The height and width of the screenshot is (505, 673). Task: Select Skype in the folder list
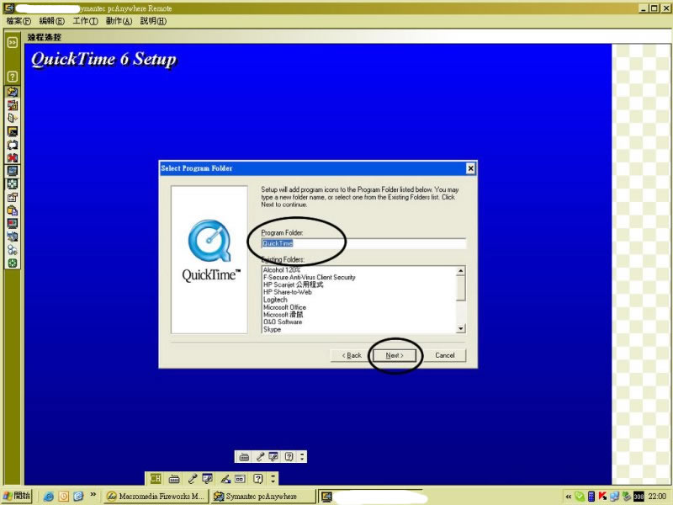272,329
